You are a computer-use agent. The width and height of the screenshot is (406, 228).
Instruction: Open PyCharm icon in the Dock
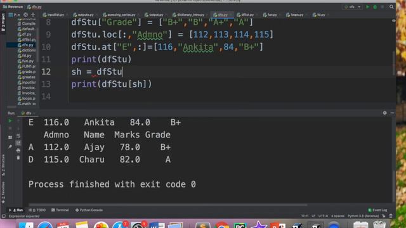pos(240,225)
